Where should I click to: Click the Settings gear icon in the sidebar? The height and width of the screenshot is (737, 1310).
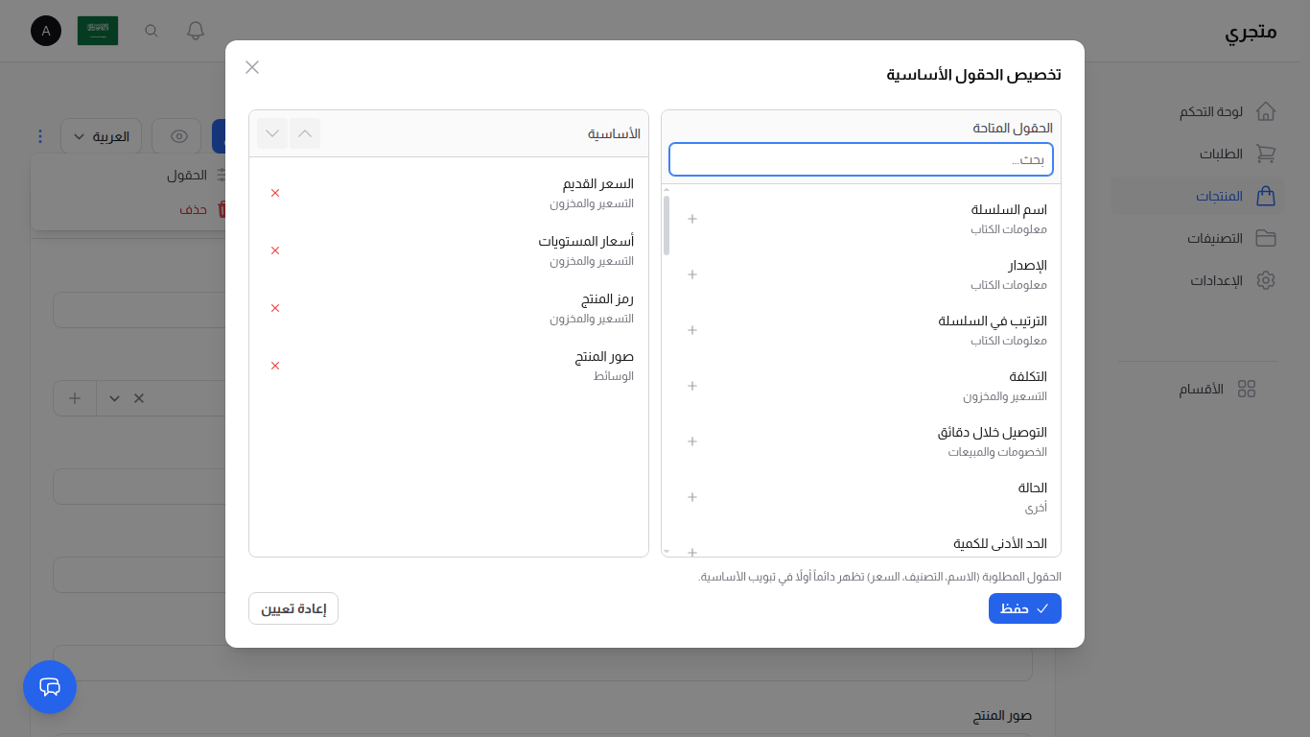pos(1265,280)
